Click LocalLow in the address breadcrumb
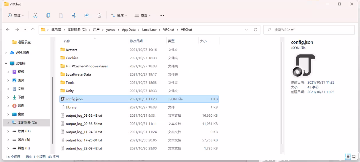 (x=149, y=30)
